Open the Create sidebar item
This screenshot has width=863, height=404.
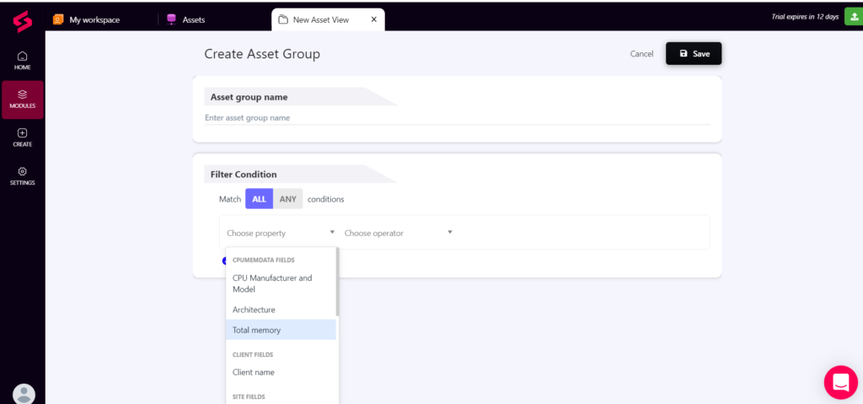pyautogui.click(x=23, y=137)
